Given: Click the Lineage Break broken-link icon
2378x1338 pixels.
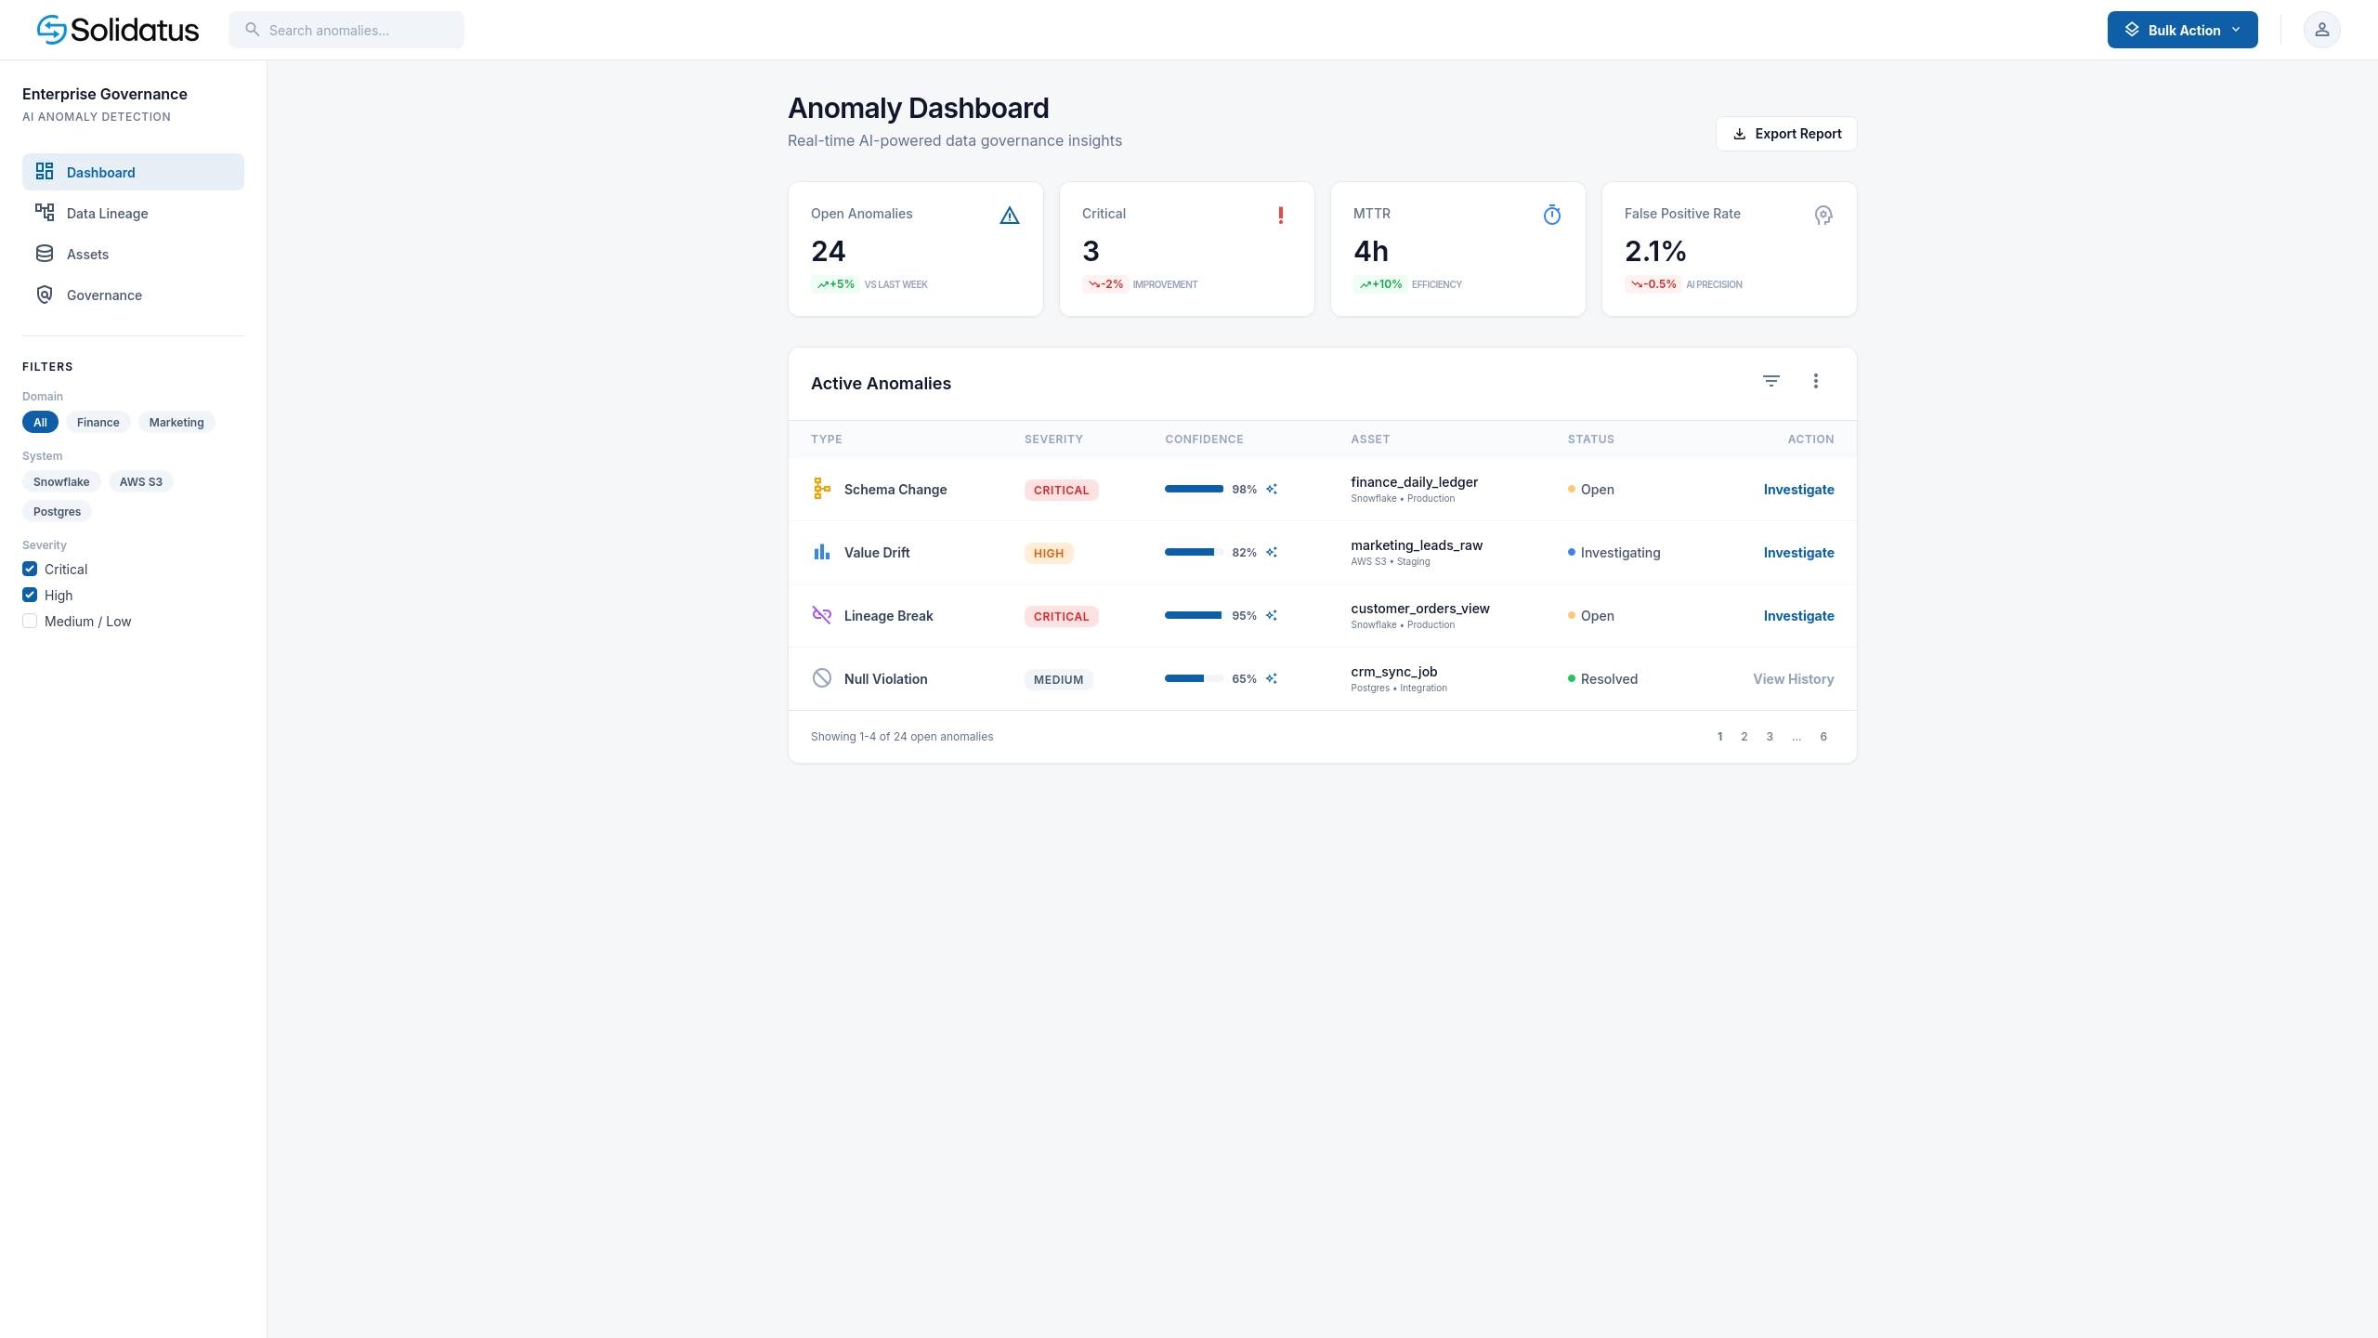Looking at the screenshot, I should [x=822, y=615].
